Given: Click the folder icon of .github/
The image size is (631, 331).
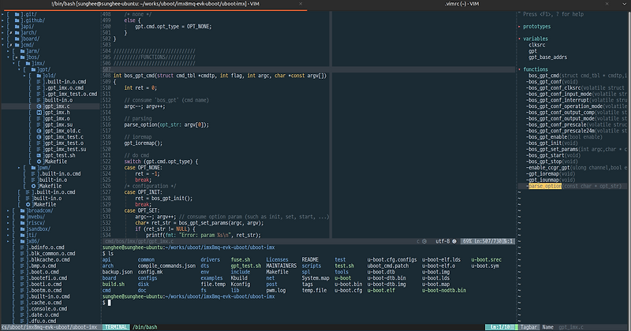Looking at the screenshot, I should click(17, 20).
